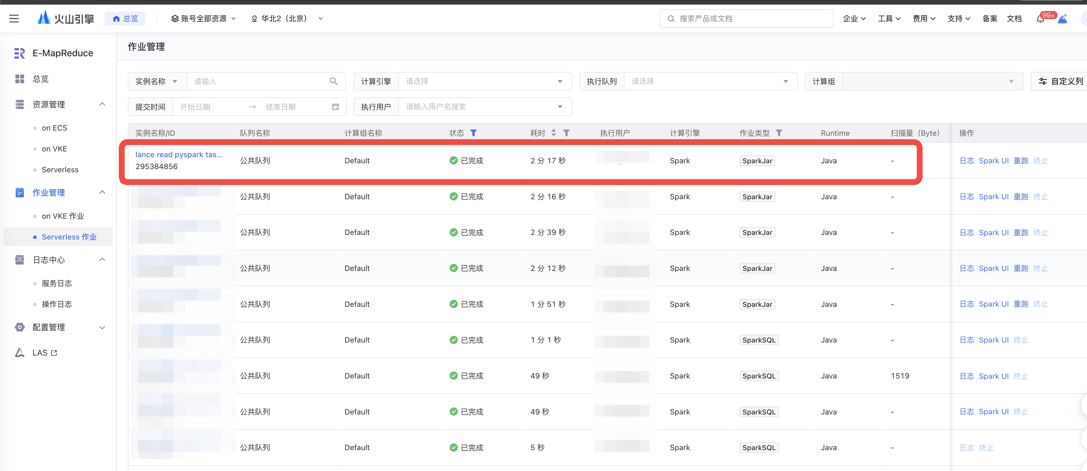
Task: Filter job type with funnel icon
Action: pos(779,133)
